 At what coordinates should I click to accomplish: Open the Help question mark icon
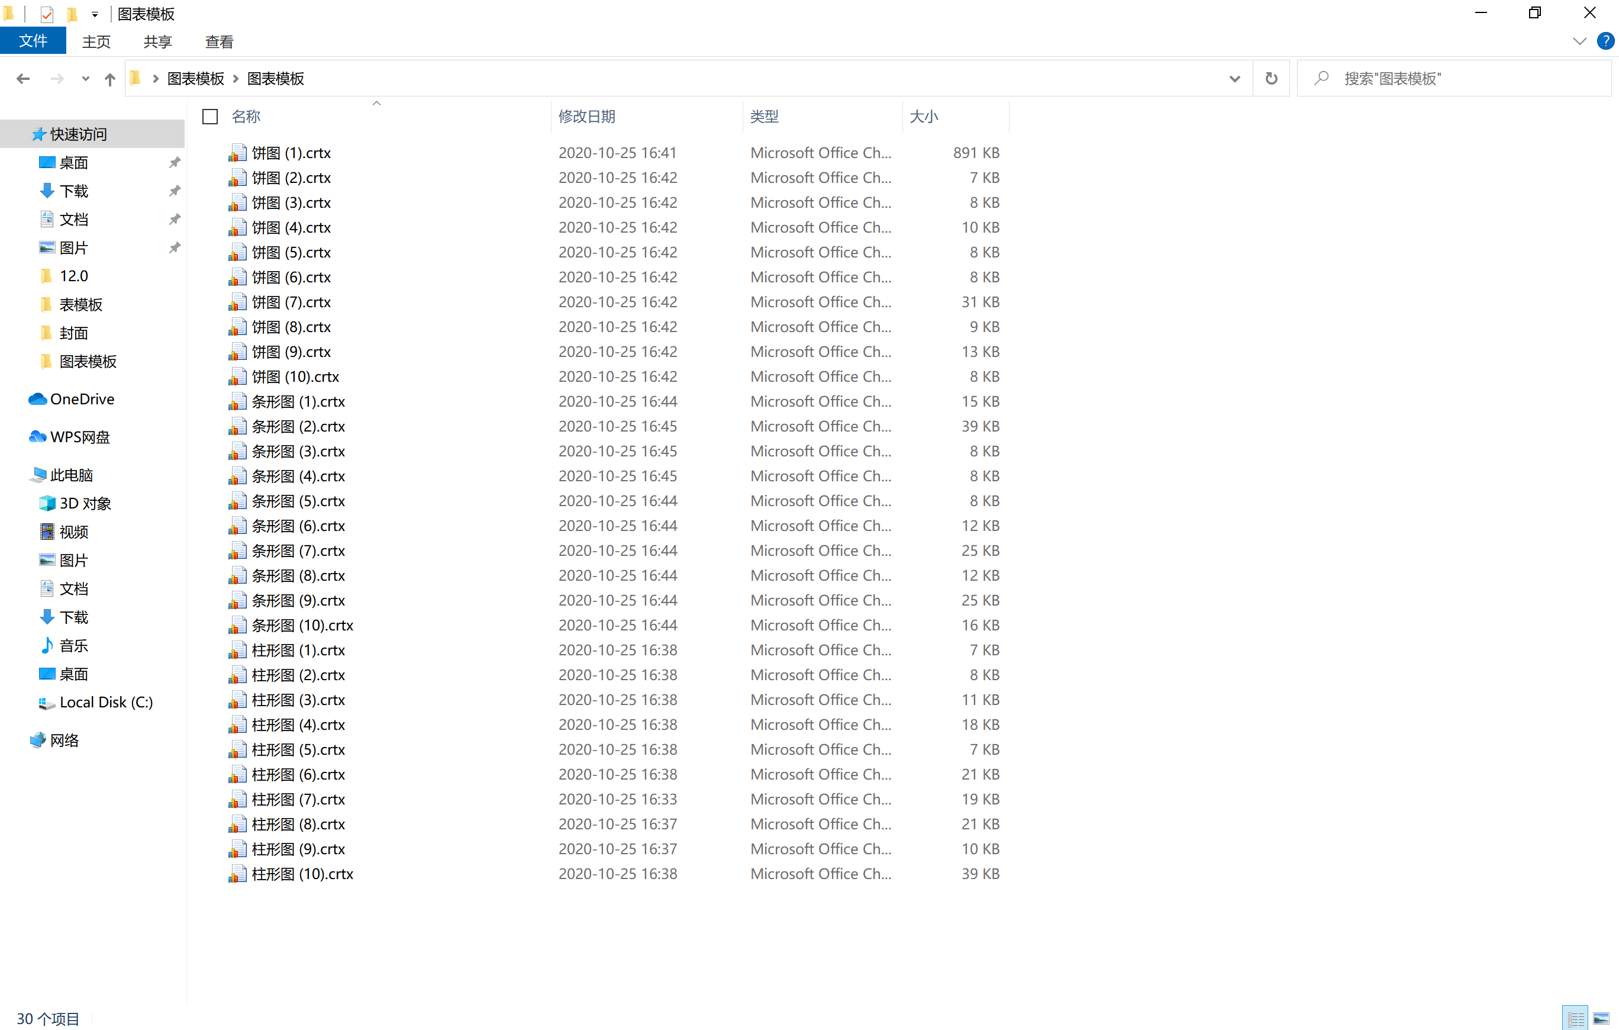click(x=1605, y=41)
